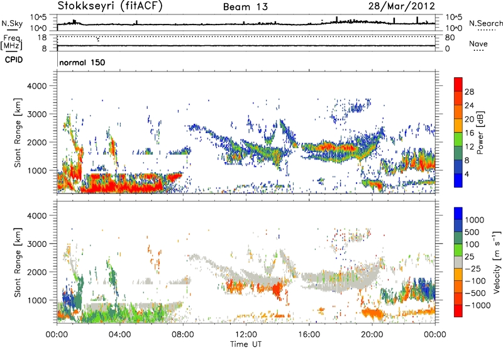This screenshot has height=348, width=503.
Task: Click the Velocity [m s-1] colorbar title
Action: [x=497, y=262]
